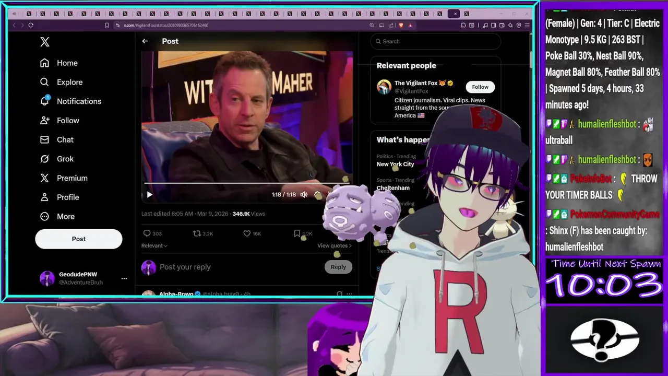Open the View quotes link
The width and height of the screenshot is (668, 376).
pos(334,245)
